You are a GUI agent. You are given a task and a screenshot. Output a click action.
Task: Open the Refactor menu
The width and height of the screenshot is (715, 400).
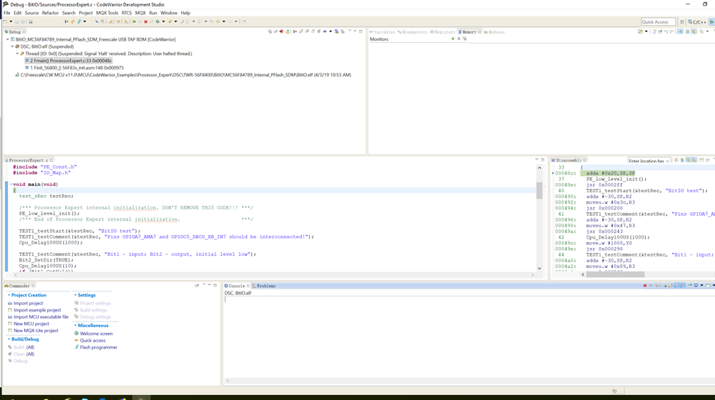tap(50, 13)
